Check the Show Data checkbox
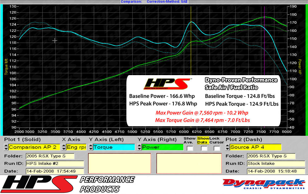Image resolution: width=308 pixels, height=194 pixels. (204, 148)
